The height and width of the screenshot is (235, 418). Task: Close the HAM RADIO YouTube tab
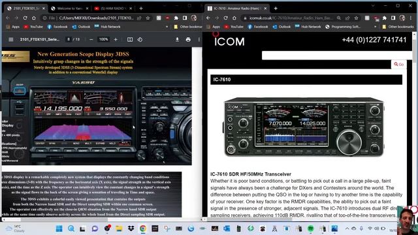tap(131, 8)
